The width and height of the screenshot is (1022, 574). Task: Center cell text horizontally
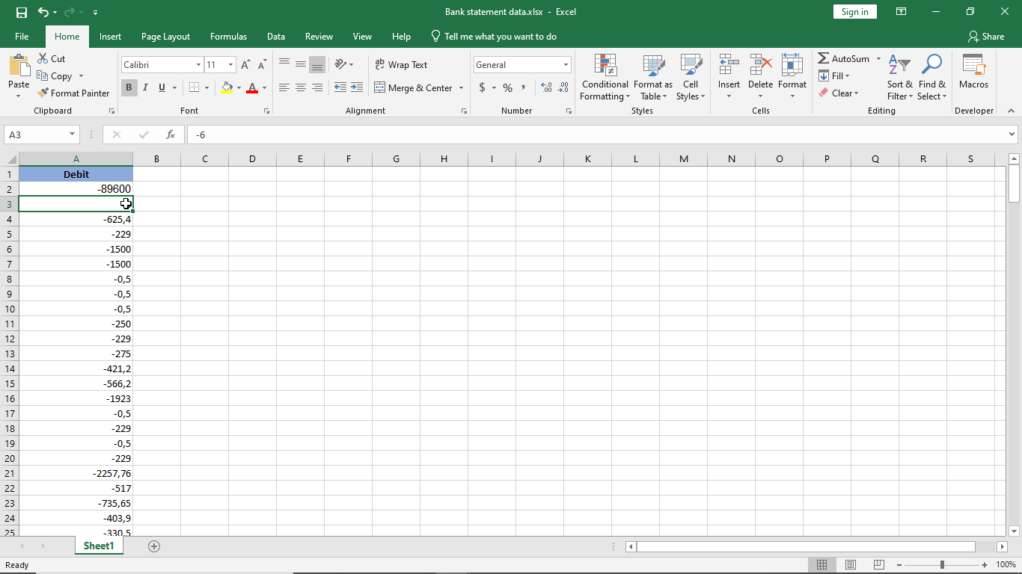click(x=301, y=87)
